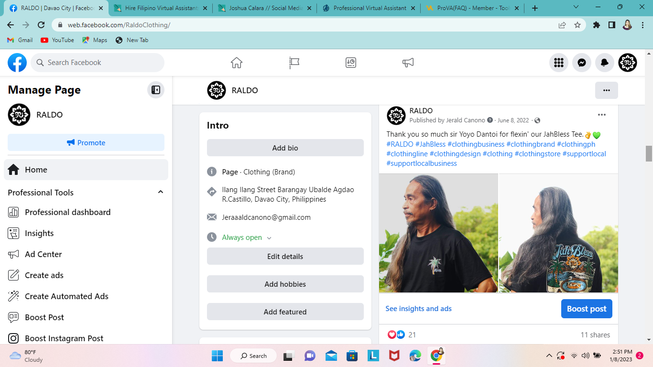Open the Microsoft Store taskbar icon
Screen dimensions: 653x367
[352, 356]
